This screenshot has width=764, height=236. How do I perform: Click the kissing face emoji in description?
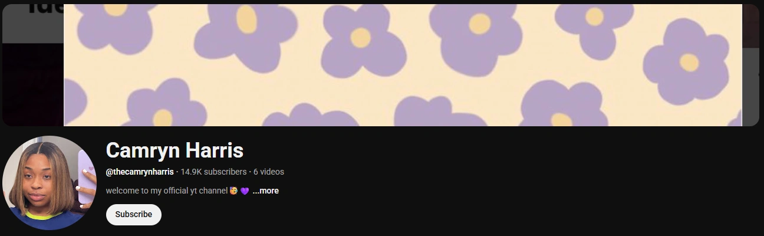pyautogui.click(x=234, y=191)
